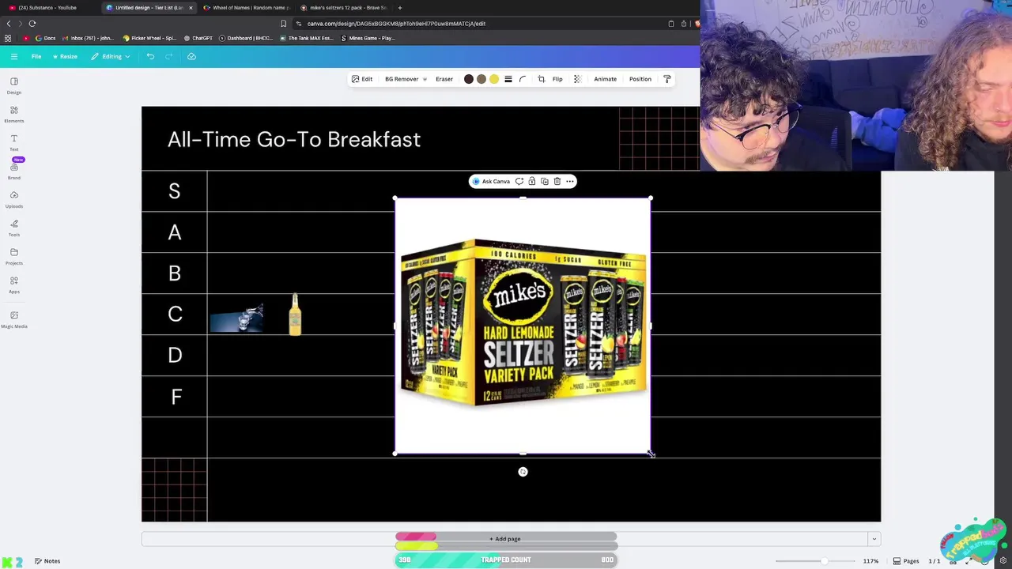Open a new browser tab
The width and height of the screenshot is (1012, 569).
pos(400,8)
